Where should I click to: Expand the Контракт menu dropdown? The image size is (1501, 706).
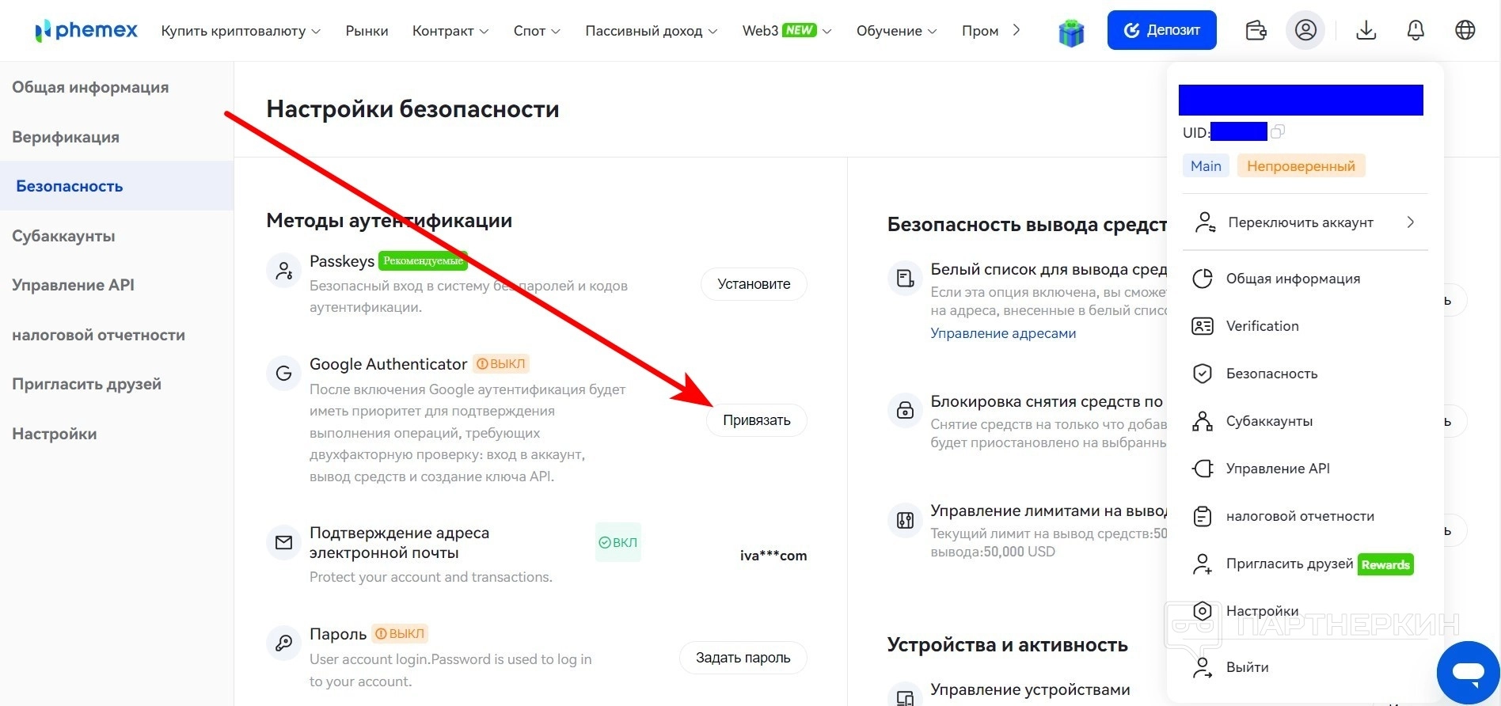pyautogui.click(x=450, y=31)
